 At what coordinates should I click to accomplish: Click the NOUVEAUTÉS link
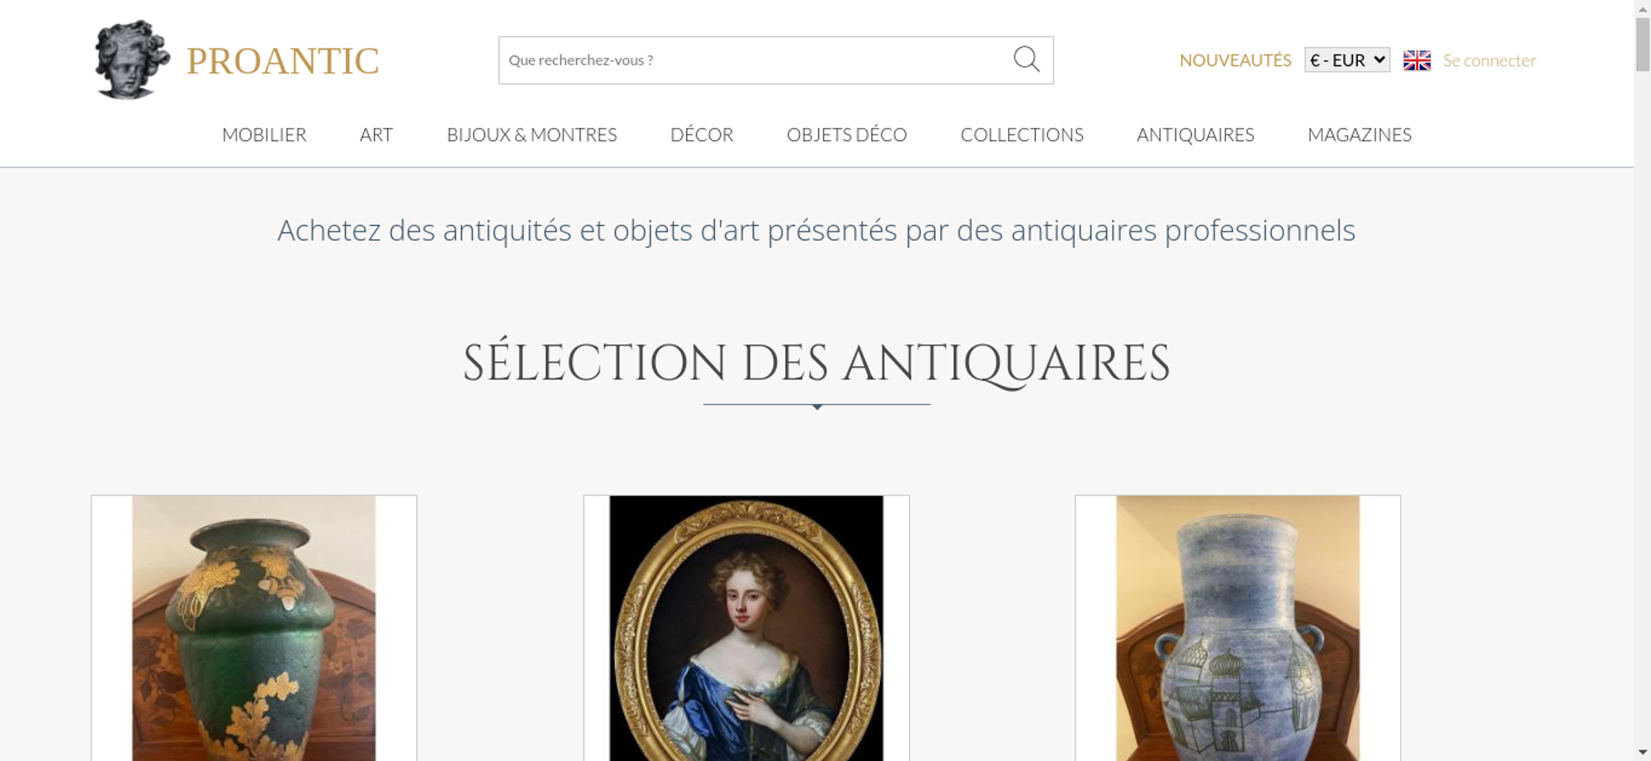[1235, 60]
